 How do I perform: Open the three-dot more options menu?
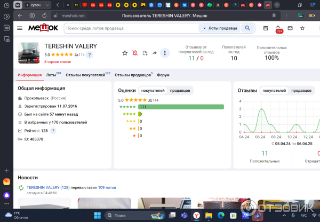(x=165, y=53)
